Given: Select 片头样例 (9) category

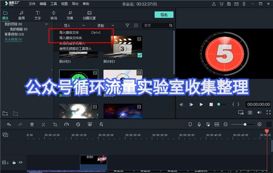Looking at the screenshot, I should coord(13,40).
